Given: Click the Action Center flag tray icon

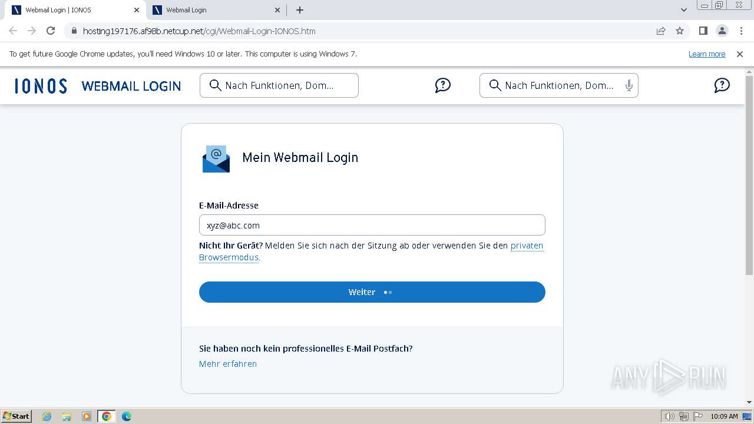Looking at the screenshot, I should [x=697, y=416].
